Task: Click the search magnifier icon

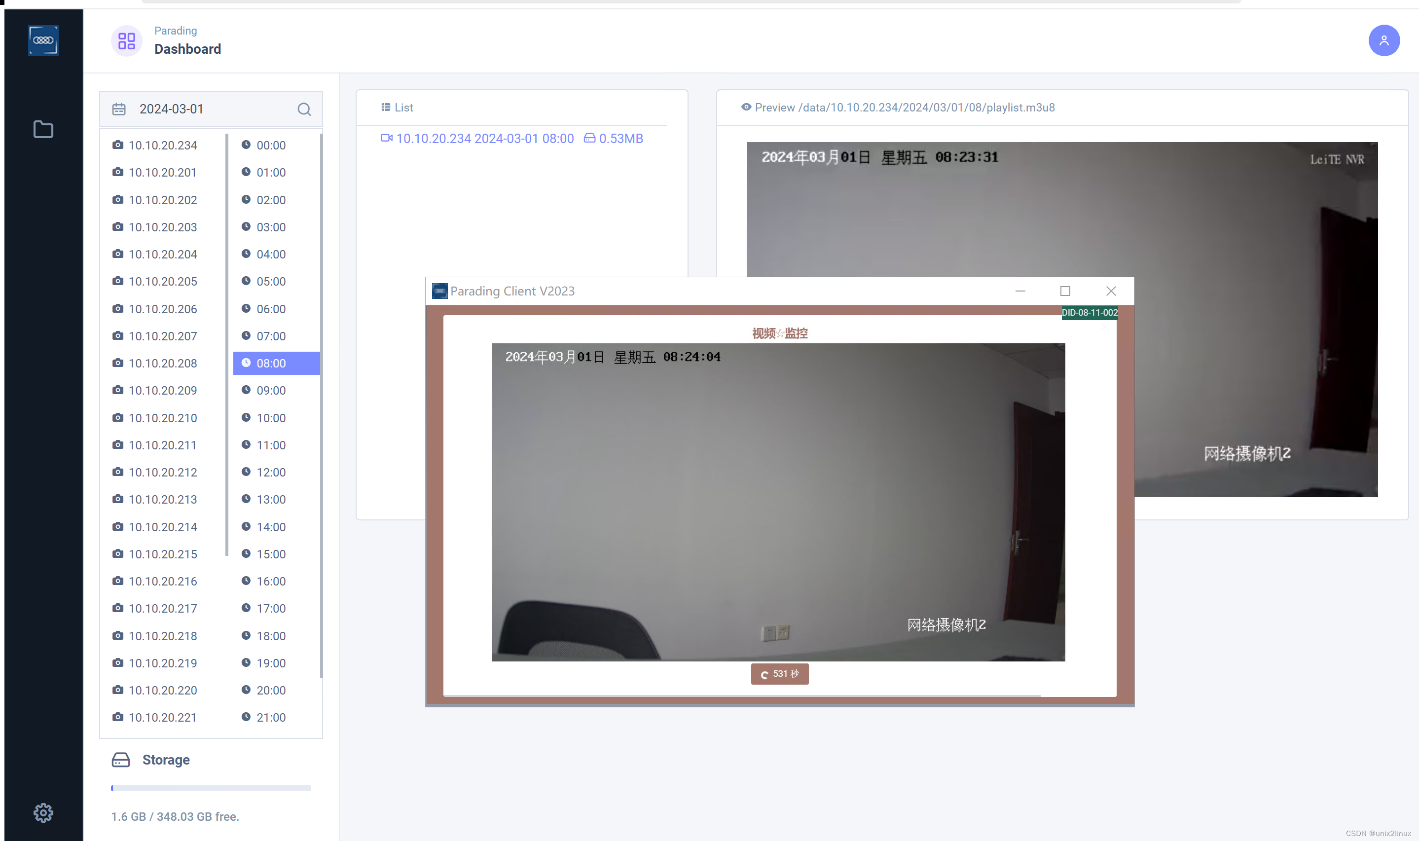Action: pos(304,109)
